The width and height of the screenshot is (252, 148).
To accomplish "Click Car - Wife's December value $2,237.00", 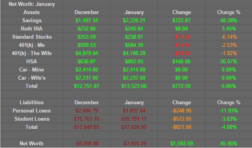I will pos(87,78).
